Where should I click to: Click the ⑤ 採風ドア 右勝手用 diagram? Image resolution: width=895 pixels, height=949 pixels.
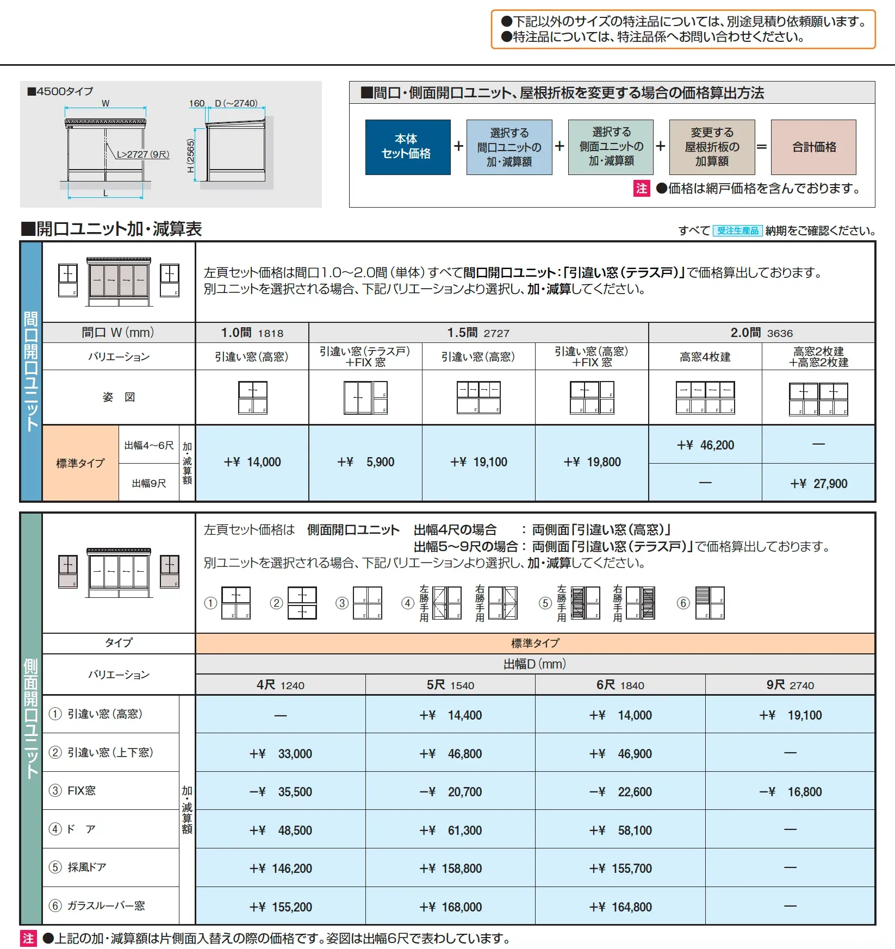[641, 603]
